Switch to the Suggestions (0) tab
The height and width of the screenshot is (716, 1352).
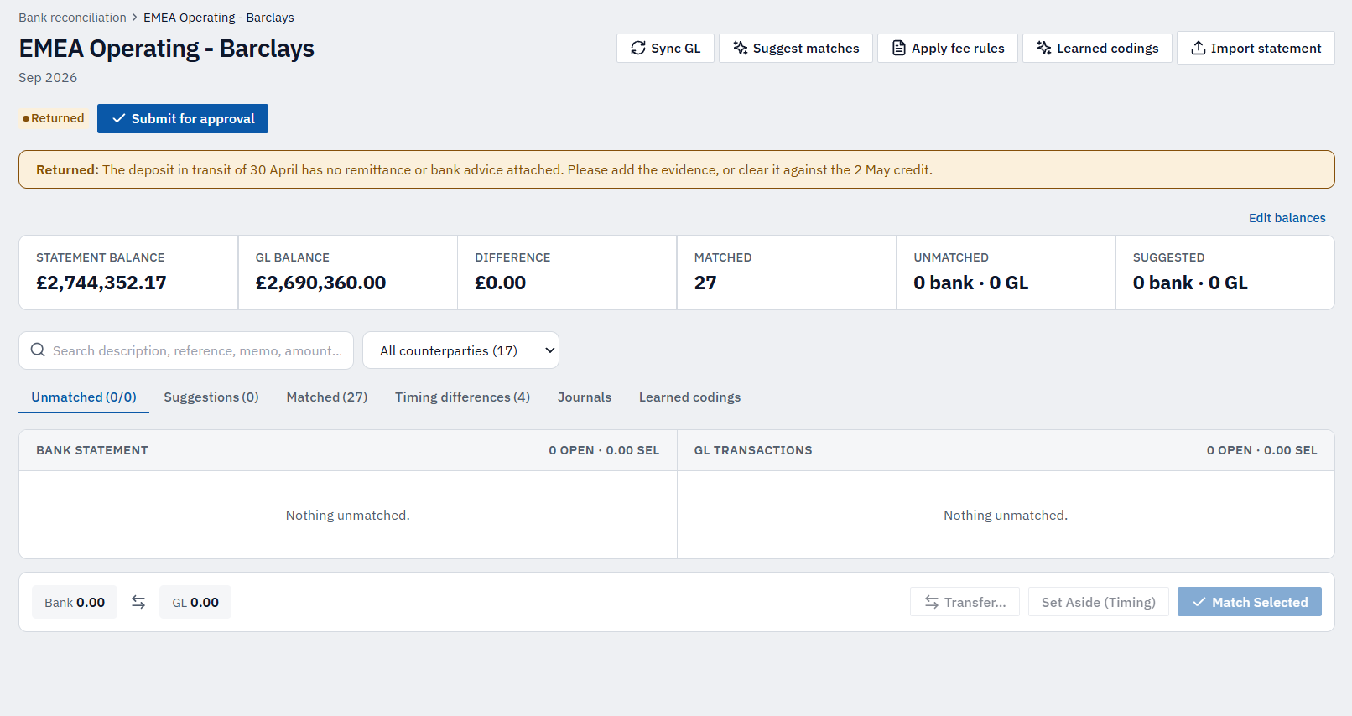click(x=211, y=397)
